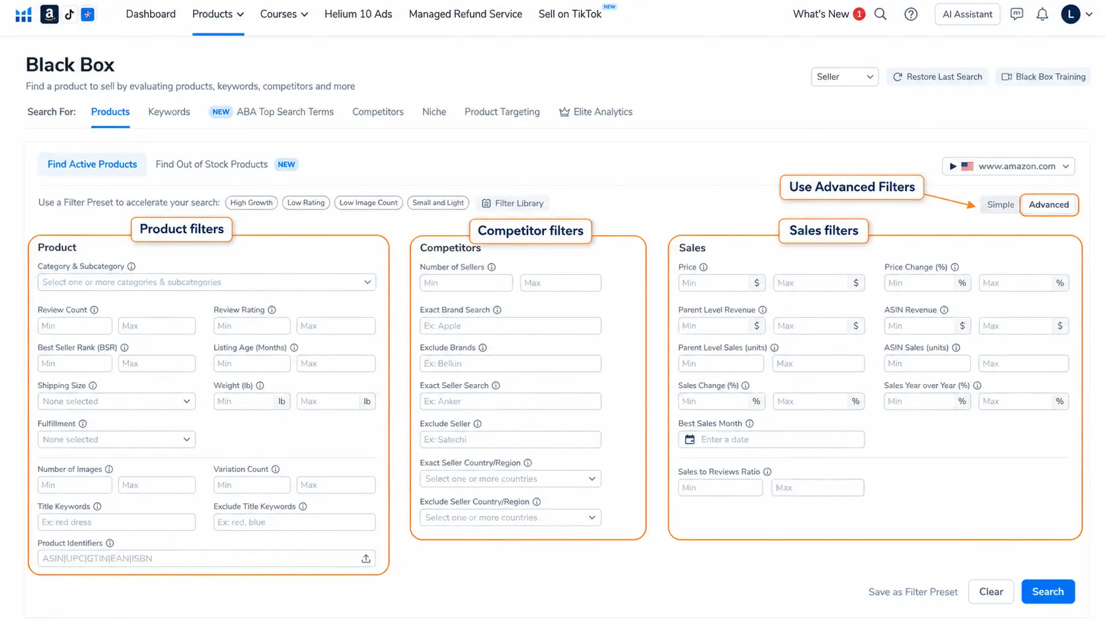
Task: Expand the Products menu
Action: coord(218,14)
